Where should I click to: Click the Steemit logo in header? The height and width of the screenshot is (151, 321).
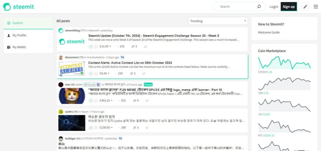[x=18, y=7]
